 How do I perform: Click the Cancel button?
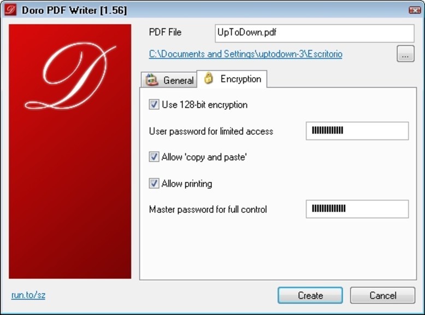pyautogui.click(x=382, y=295)
